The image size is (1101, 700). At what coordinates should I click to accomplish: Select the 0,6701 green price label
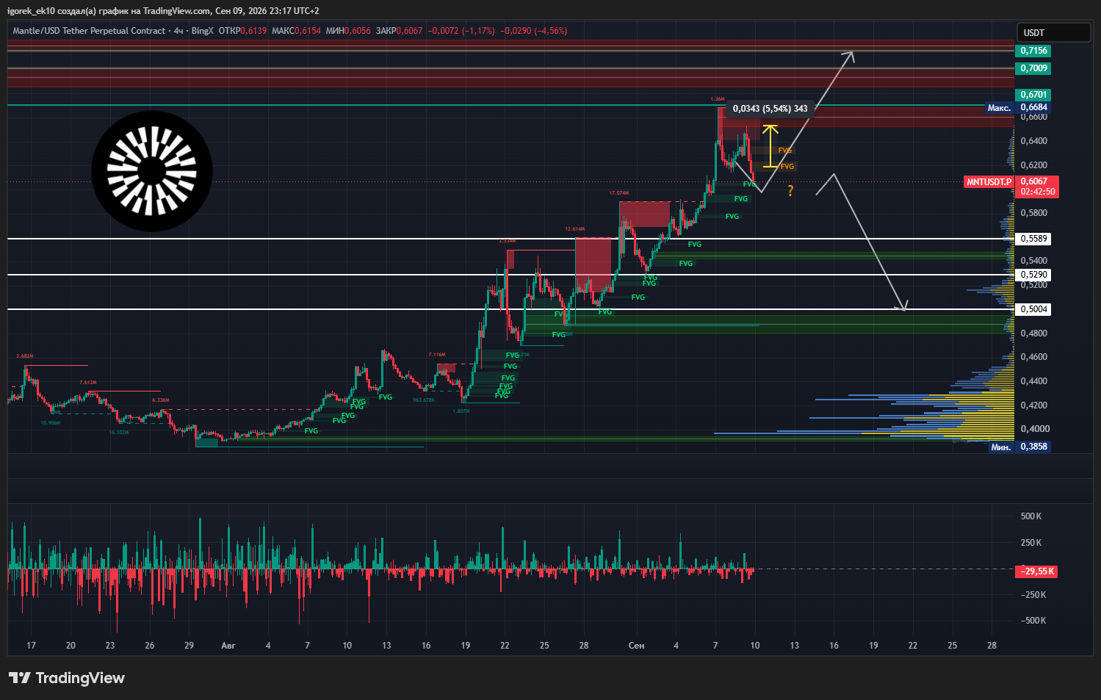[1033, 95]
